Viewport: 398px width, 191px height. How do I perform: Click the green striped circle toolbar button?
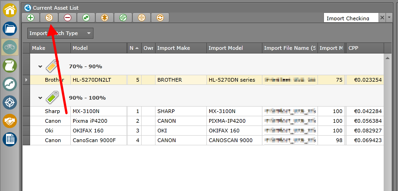point(123,18)
